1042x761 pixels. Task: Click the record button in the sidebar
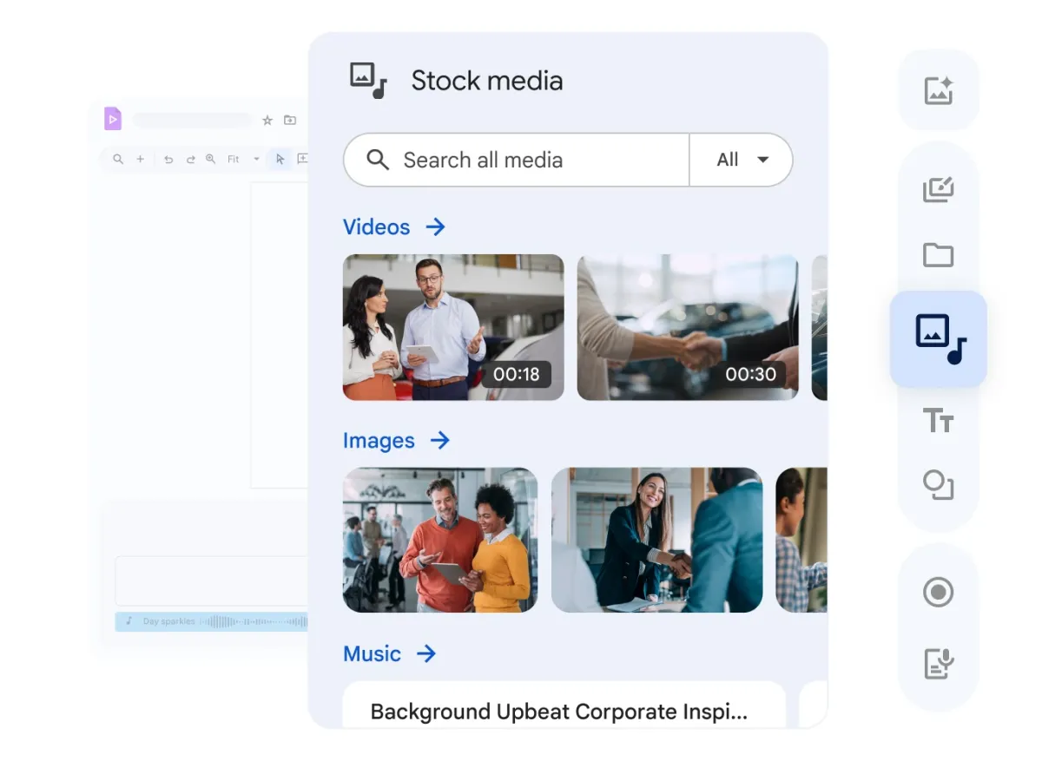[938, 592]
